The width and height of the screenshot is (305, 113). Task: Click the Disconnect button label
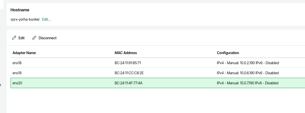(48, 38)
